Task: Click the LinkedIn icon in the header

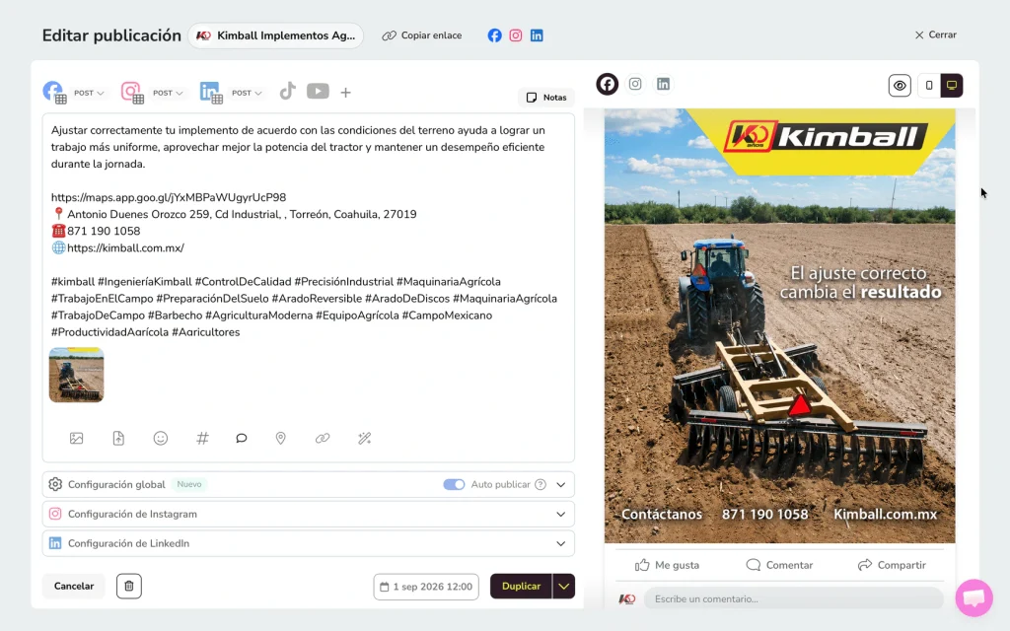Action: coord(537,35)
